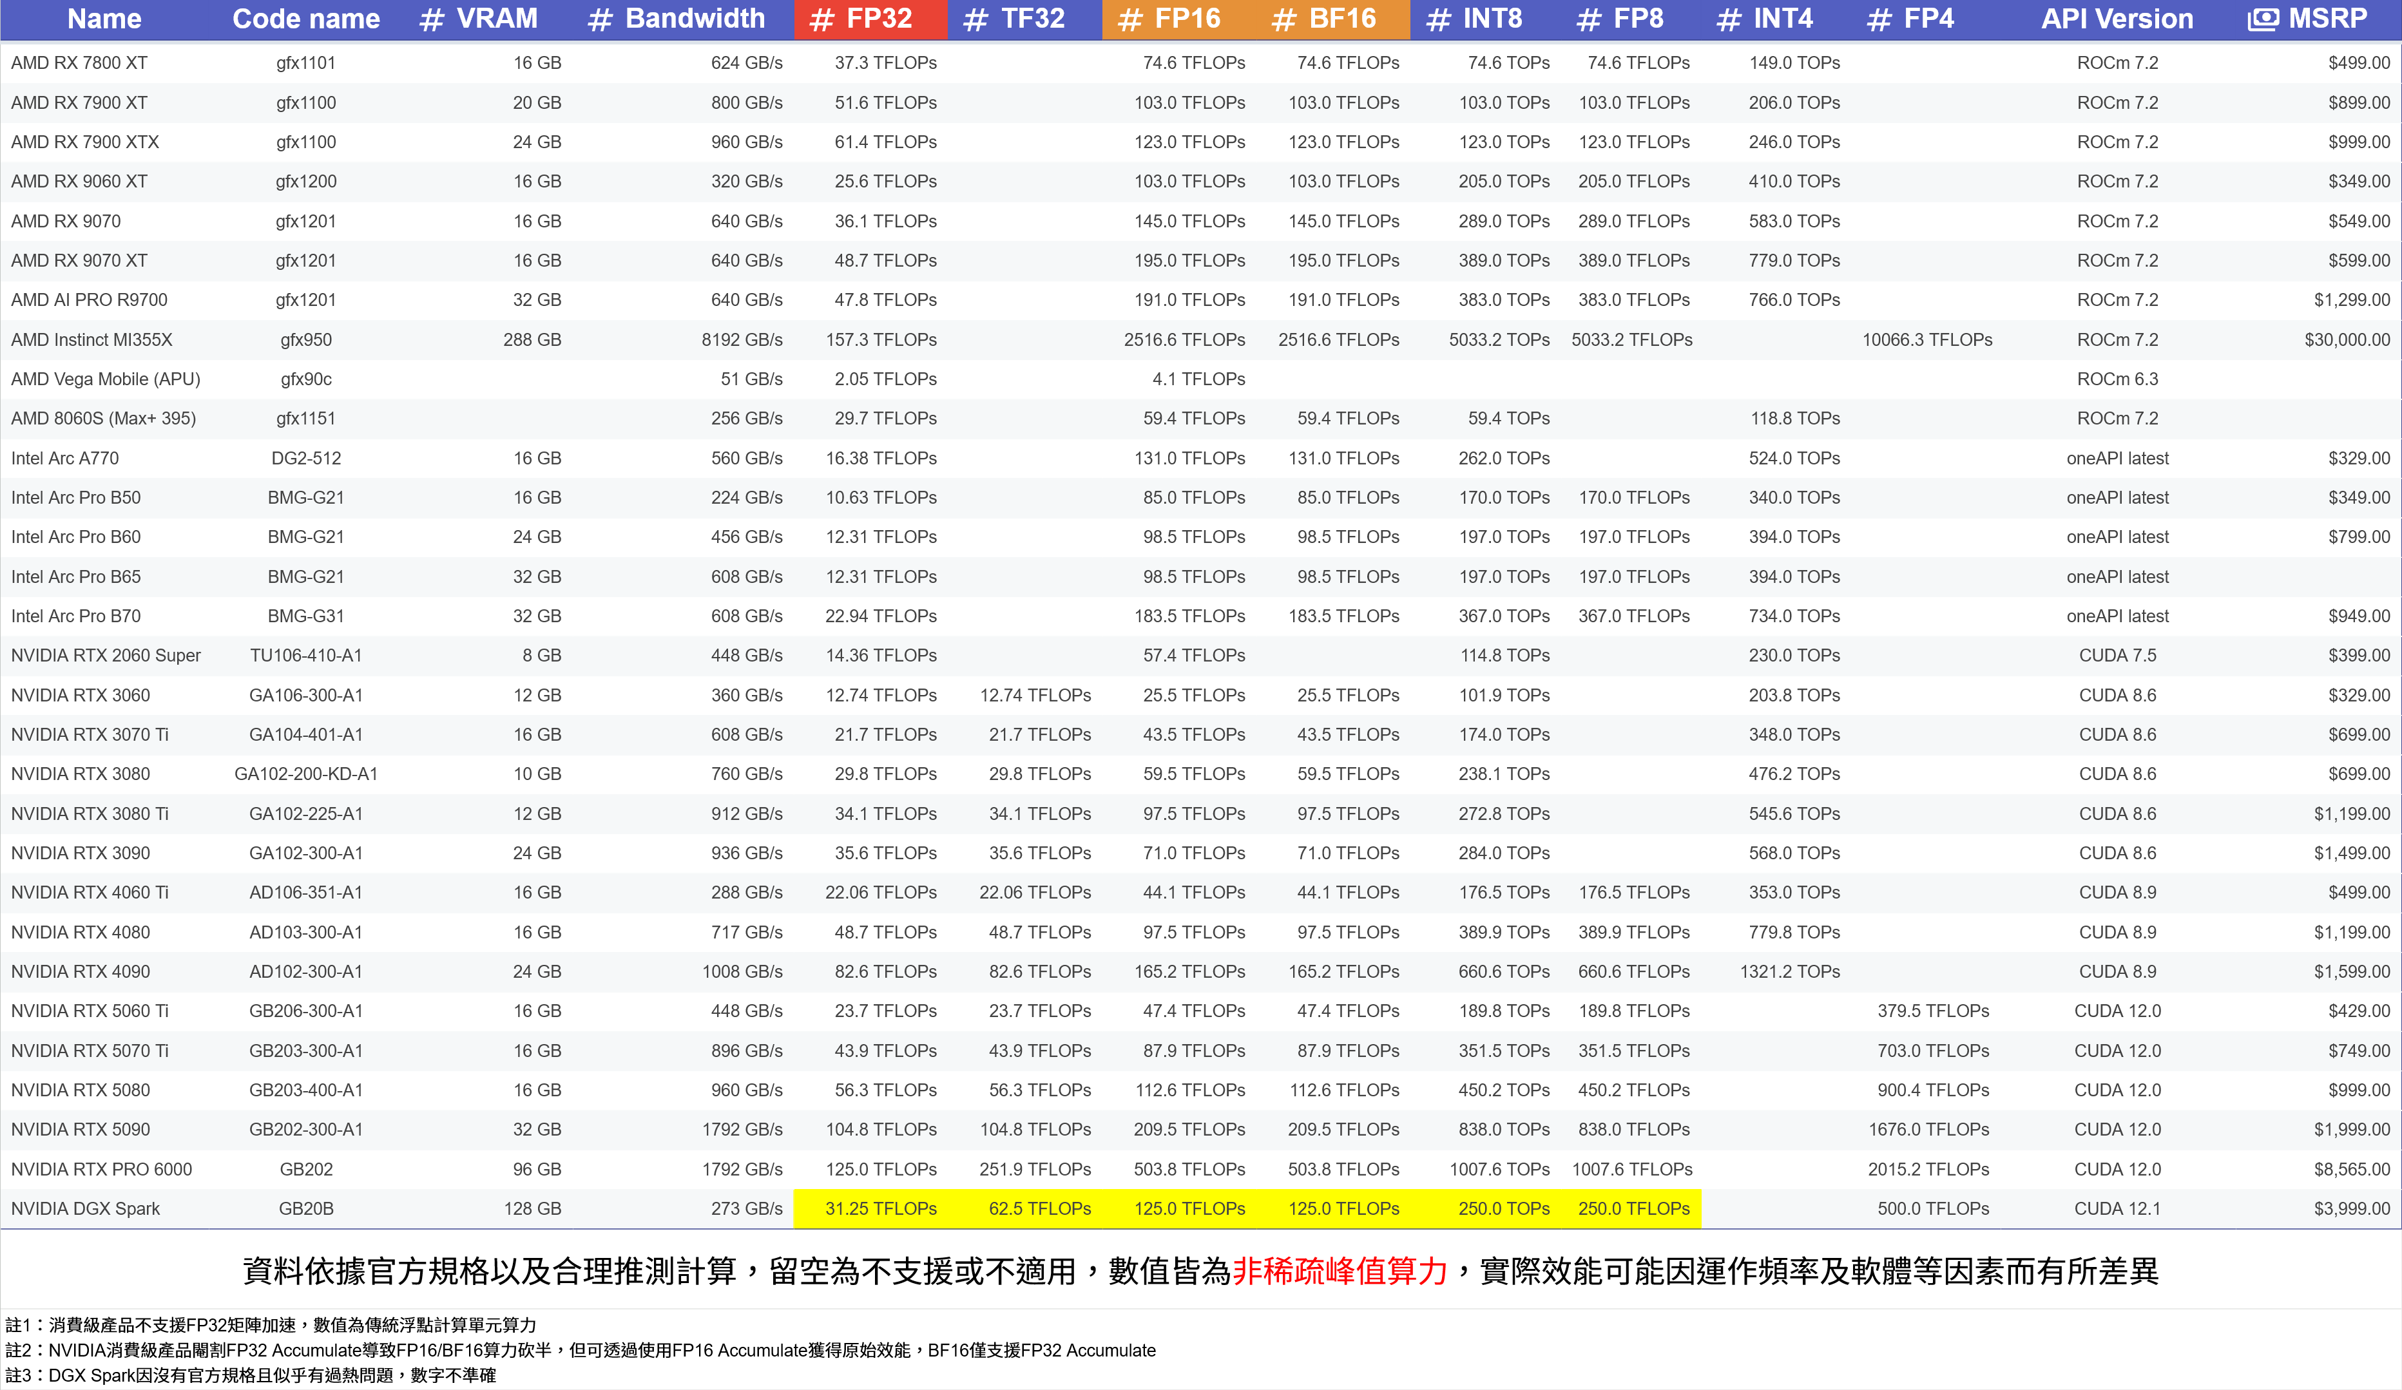Select the NVIDIA RTX 5090 row name
2402x1390 pixels.
coord(80,1130)
